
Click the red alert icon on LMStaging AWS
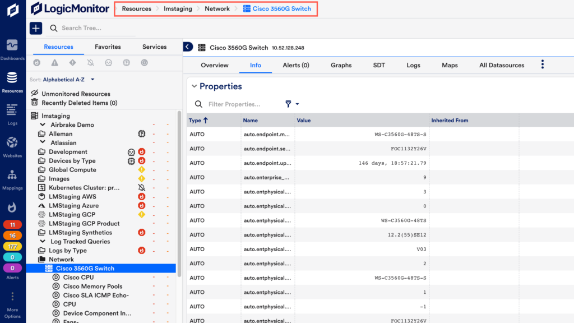[142, 197]
